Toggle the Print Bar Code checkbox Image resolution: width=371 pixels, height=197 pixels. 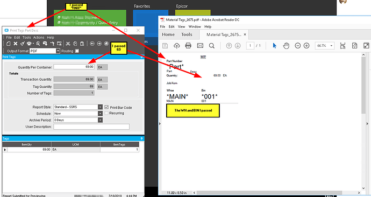pos(106,107)
